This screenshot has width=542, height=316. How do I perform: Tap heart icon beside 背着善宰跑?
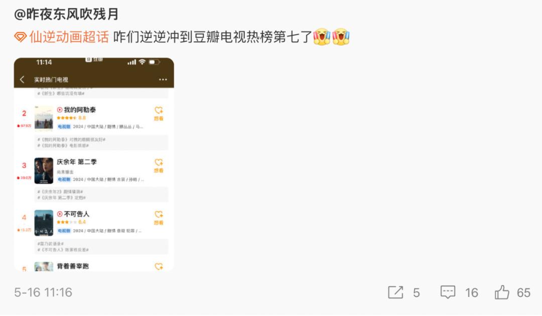tap(159, 266)
